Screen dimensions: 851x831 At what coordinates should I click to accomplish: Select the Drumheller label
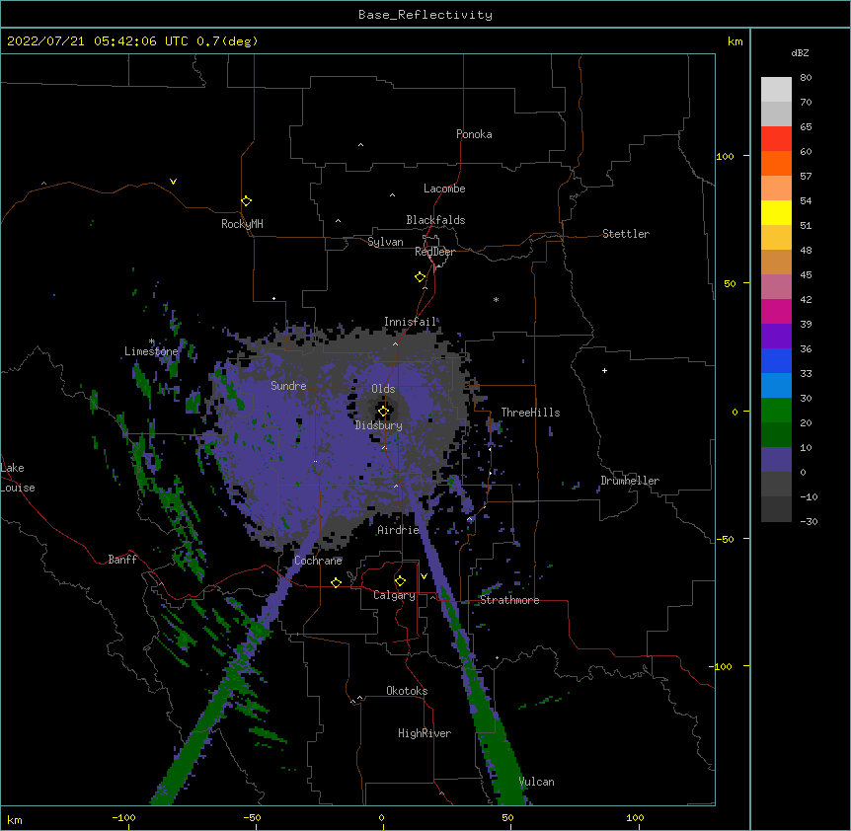pyautogui.click(x=630, y=481)
